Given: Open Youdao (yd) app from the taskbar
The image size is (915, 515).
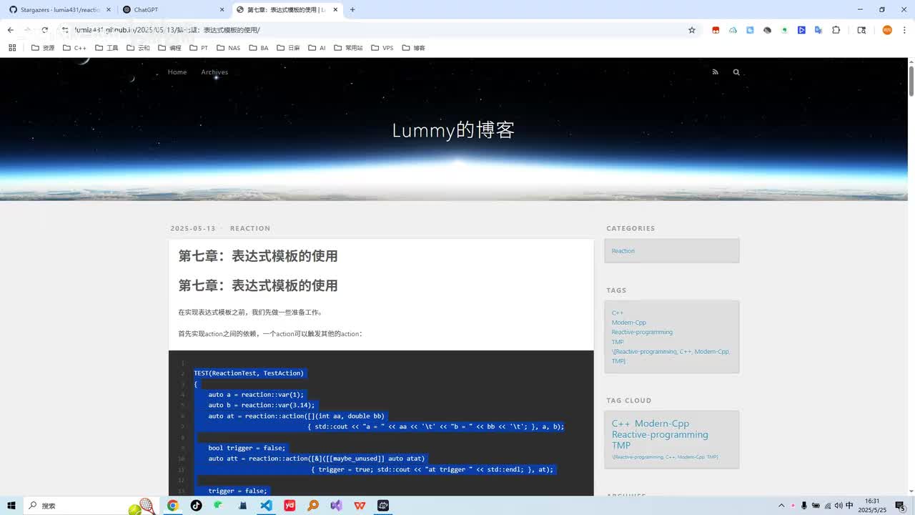Looking at the screenshot, I should pos(290,506).
